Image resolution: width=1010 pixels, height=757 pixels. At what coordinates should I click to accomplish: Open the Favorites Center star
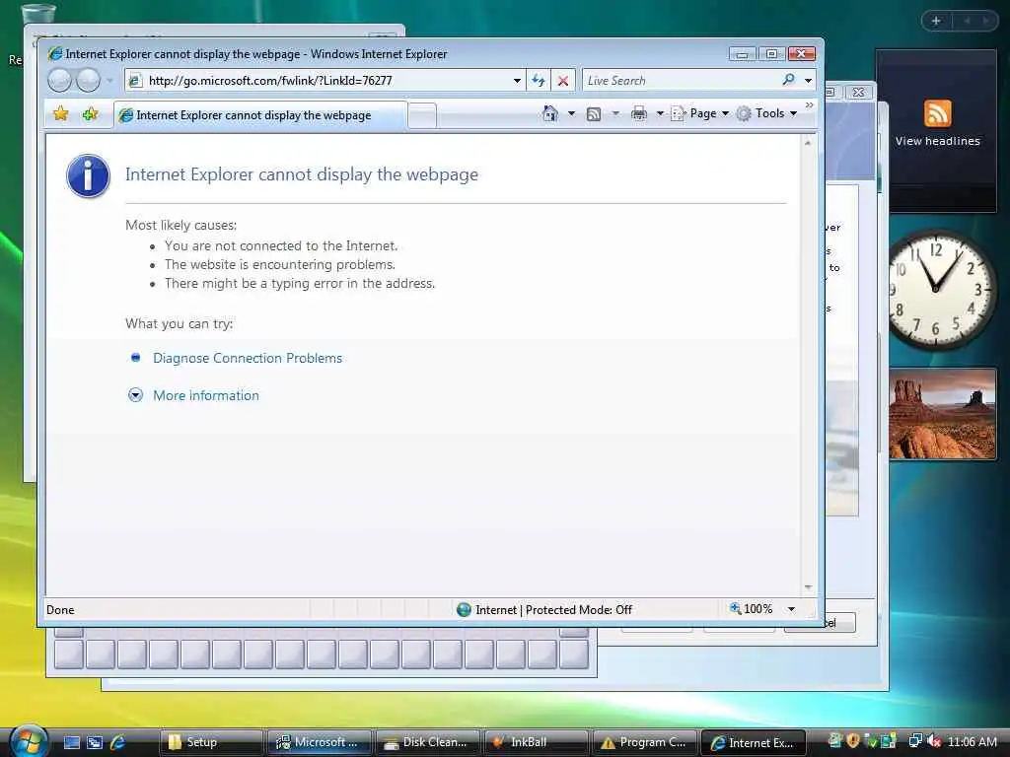tap(60, 114)
